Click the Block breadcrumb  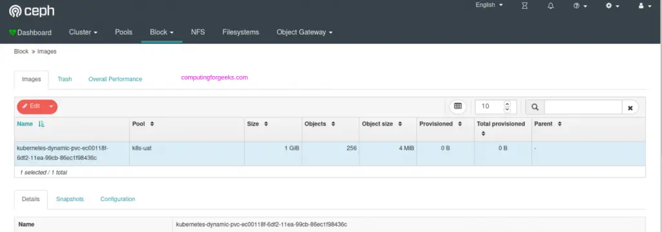[x=21, y=52]
